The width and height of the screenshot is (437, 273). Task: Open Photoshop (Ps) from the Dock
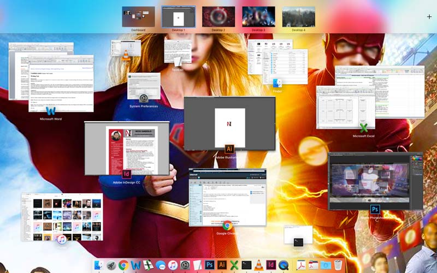pos(210,265)
